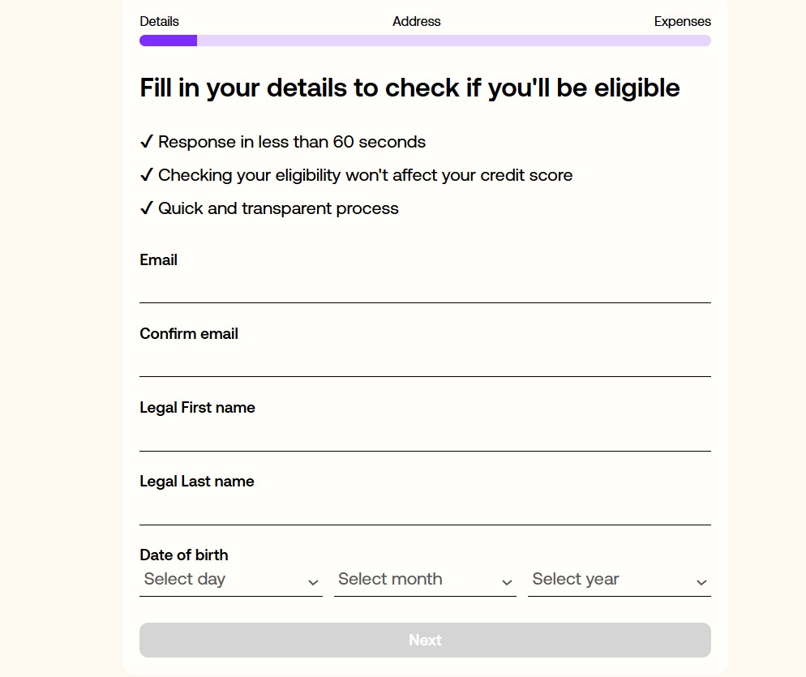Click the chevron arrow of day selector
806x677 pixels.
coord(313,582)
